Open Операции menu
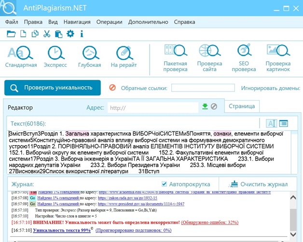 point(109,22)
